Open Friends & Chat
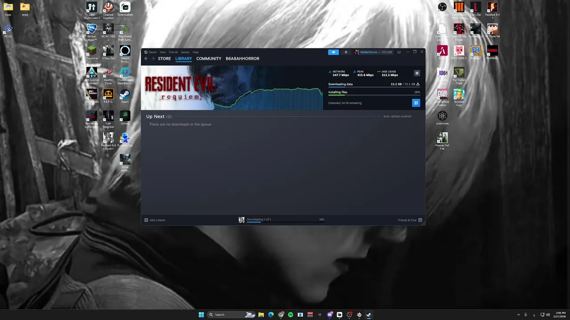Viewport: 570px width, 320px height. tap(410, 220)
